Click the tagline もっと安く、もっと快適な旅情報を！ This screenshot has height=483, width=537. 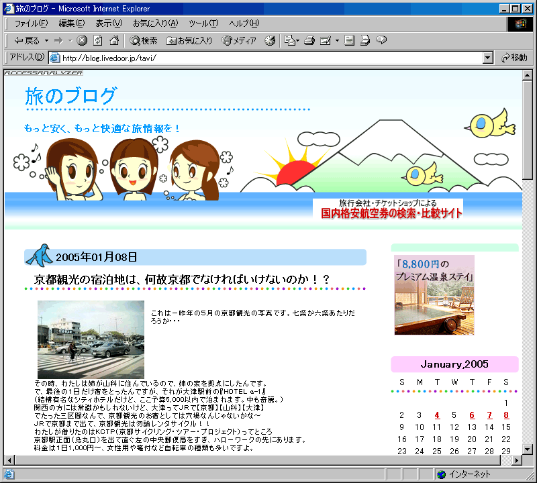[102, 128]
